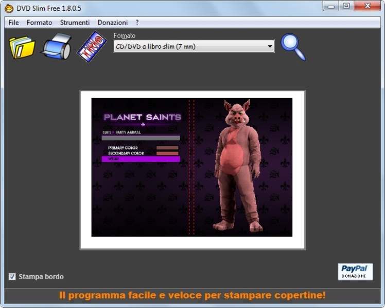
Task: Click the printer icon to print cover
Action: pyautogui.click(x=57, y=47)
